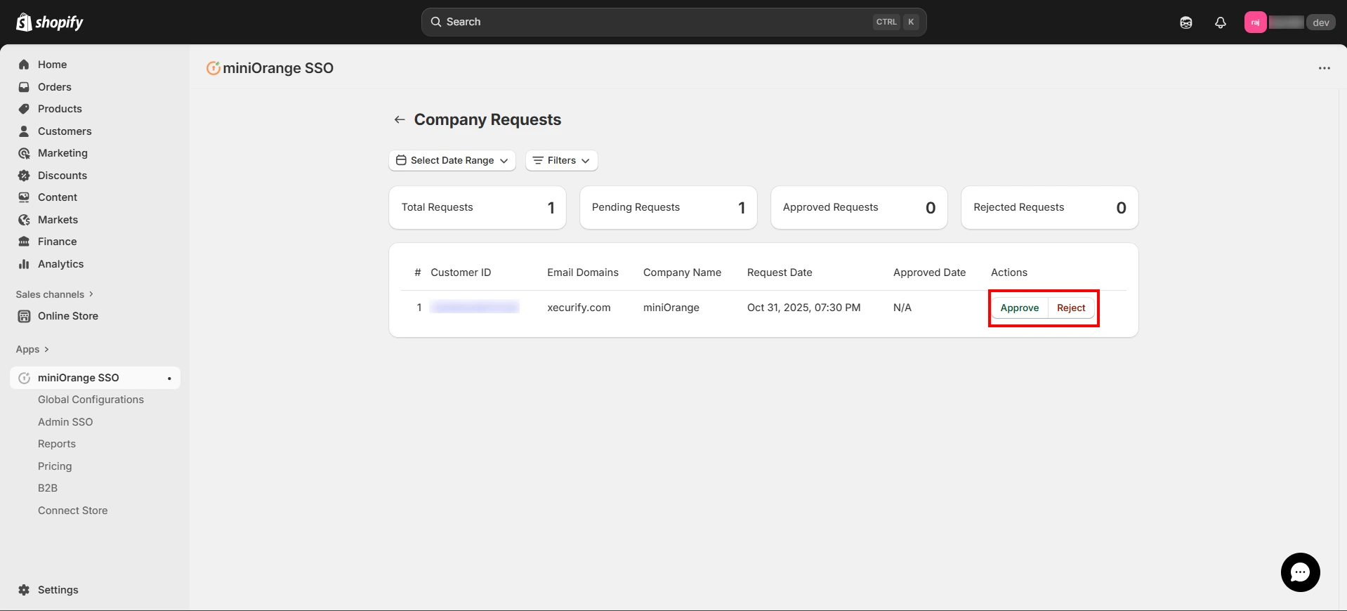Image resolution: width=1347 pixels, height=611 pixels.
Task: Click the Approved Requests card
Action: pyautogui.click(x=859, y=207)
